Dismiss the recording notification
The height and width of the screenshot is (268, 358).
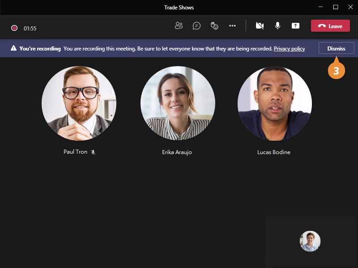pos(336,48)
